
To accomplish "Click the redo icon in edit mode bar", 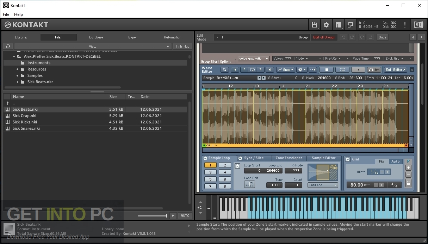I will click(x=362, y=37).
